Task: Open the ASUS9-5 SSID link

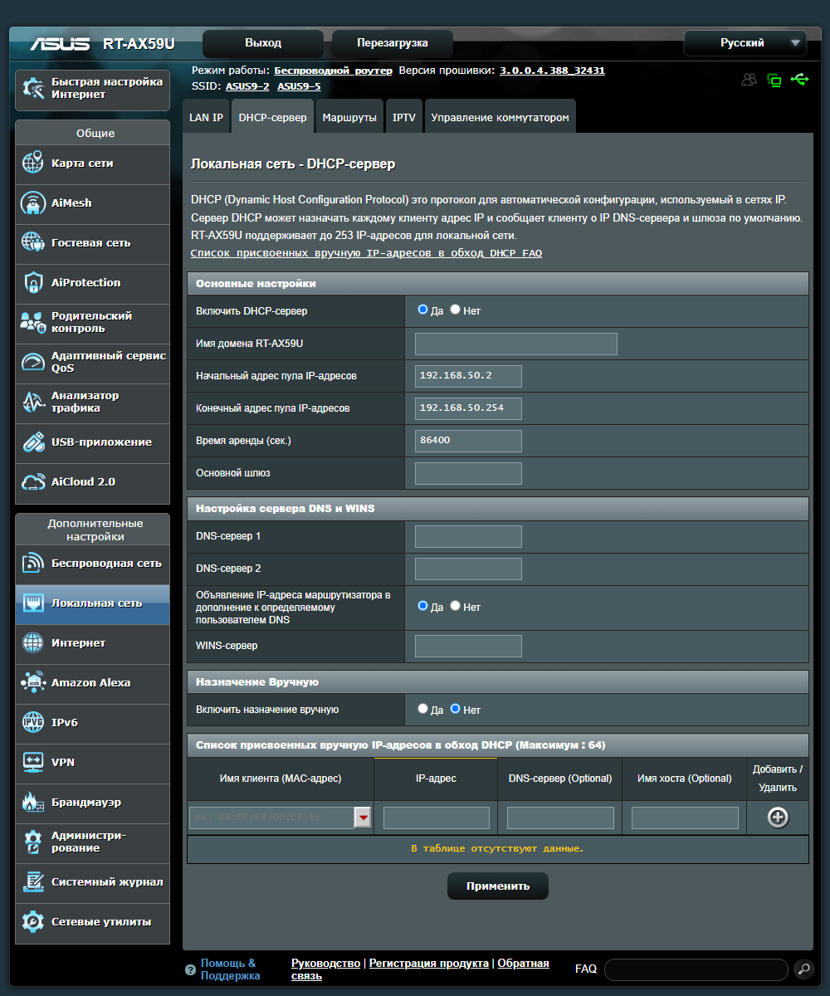Action: point(299,86)
